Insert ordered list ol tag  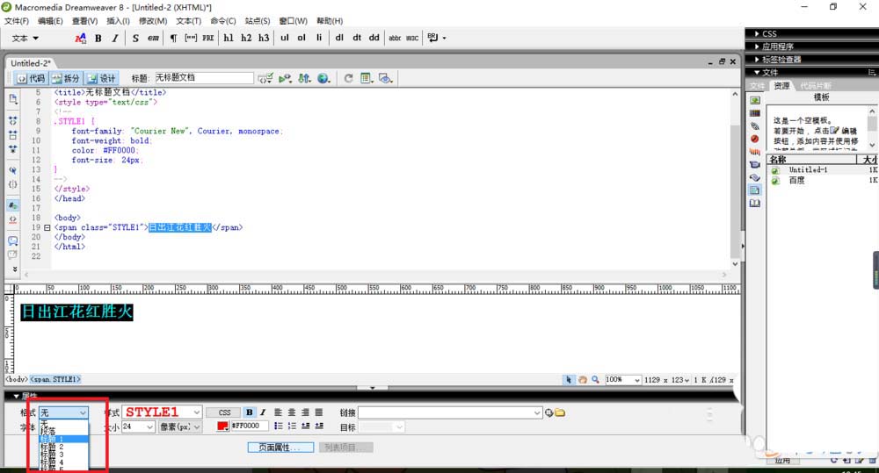301,38
